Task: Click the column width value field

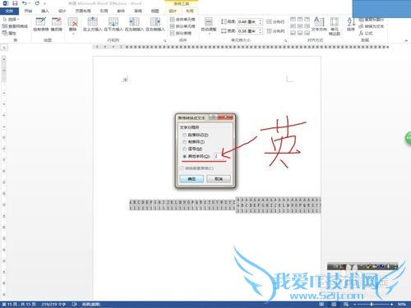Action: pyautogui.click(x=248, y=31)
